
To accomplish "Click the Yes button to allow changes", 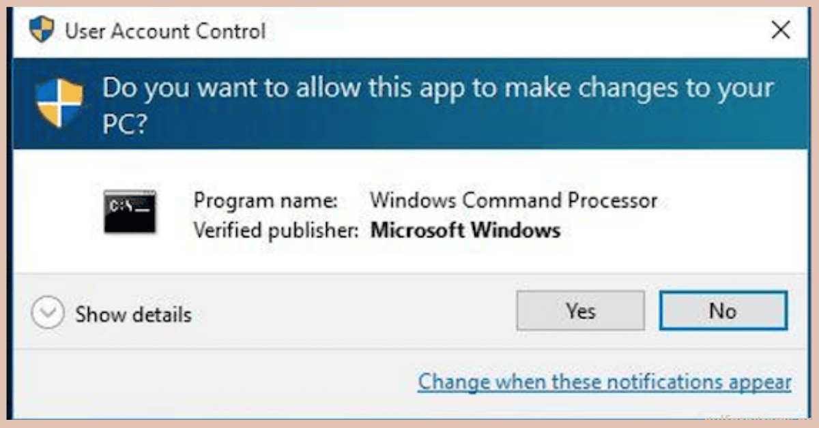I will click(580, 311).
